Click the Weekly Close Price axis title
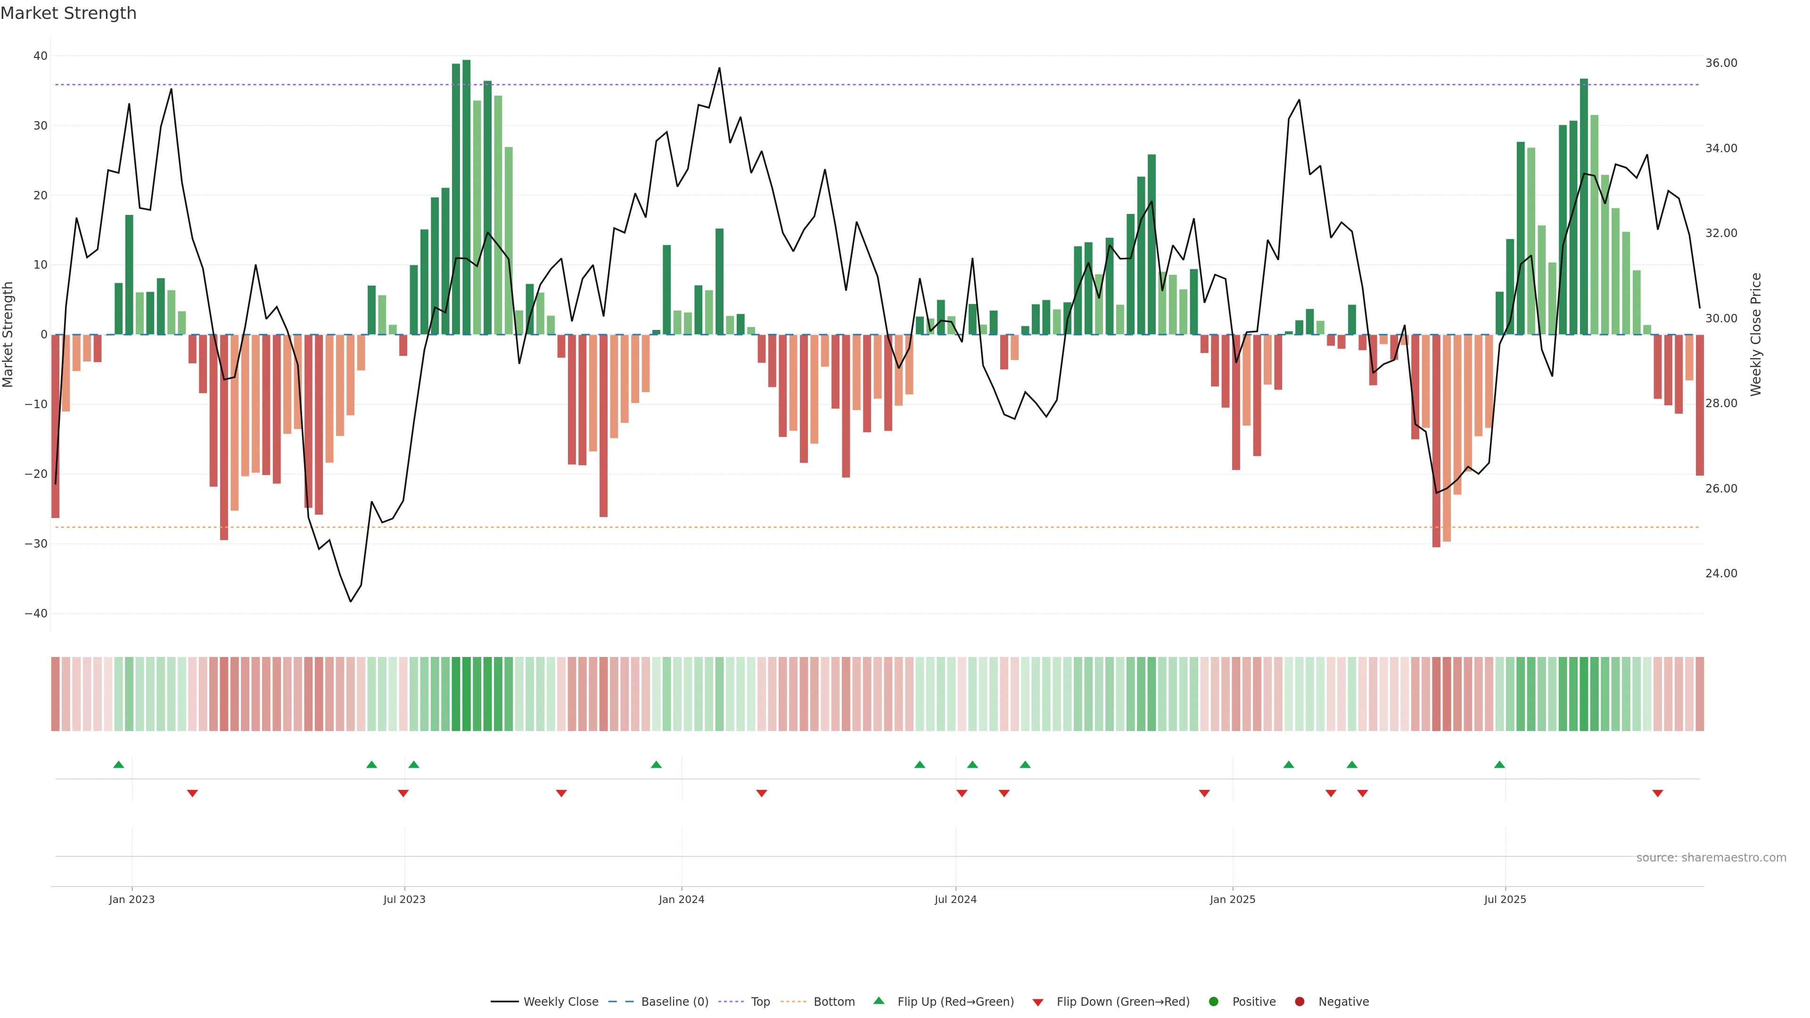 coord(1756,335)
